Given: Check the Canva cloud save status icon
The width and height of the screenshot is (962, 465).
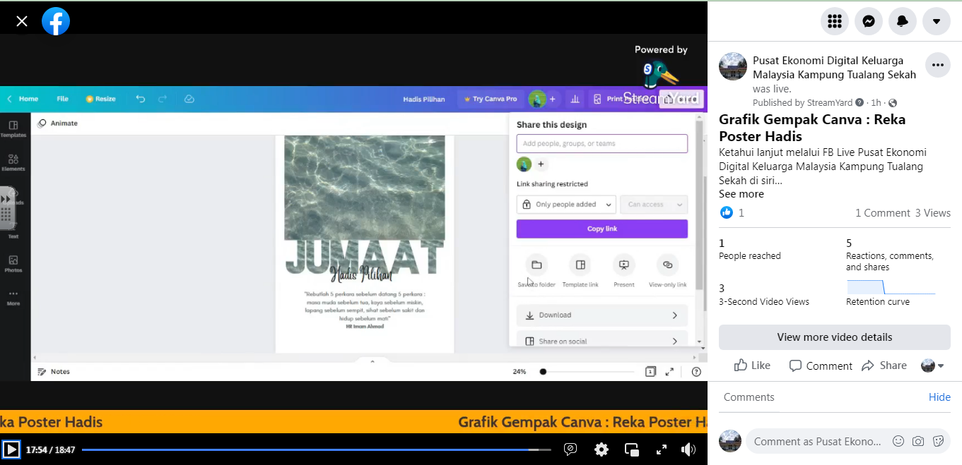Looking at the screenshot, I should point(189,99).
